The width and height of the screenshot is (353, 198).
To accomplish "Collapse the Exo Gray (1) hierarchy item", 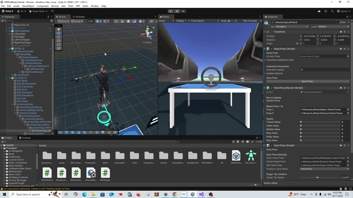I will pos(10,78).
